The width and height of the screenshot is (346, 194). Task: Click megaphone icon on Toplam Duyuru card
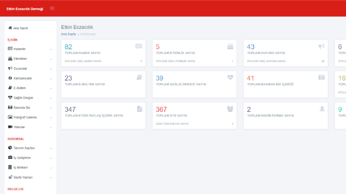(x=321, y=46)
